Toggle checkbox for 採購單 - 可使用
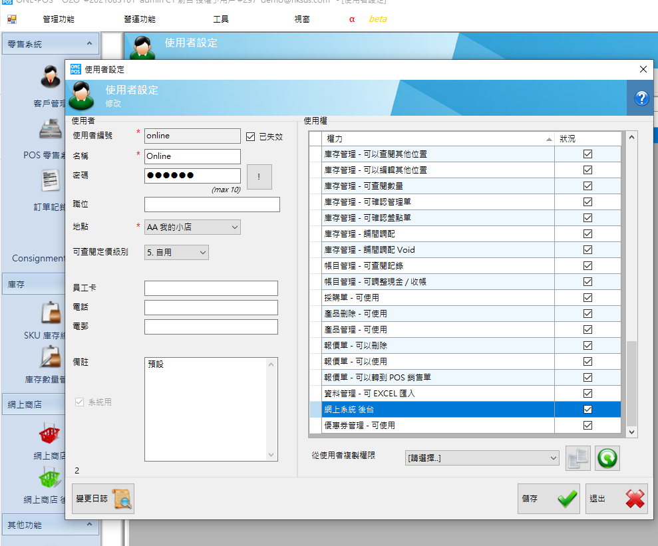 (x=587, y=297)
